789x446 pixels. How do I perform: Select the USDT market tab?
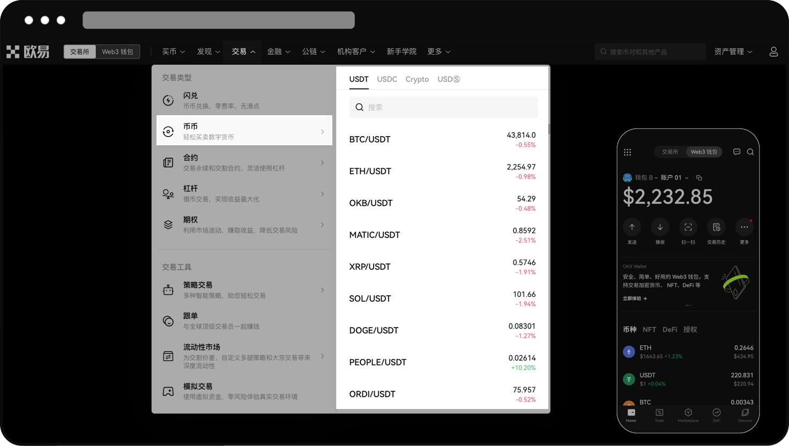(359, 79)
